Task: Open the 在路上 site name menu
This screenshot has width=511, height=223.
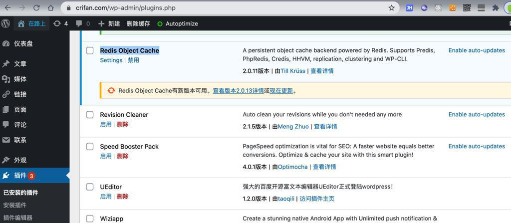Action: (x=31, y=23)
